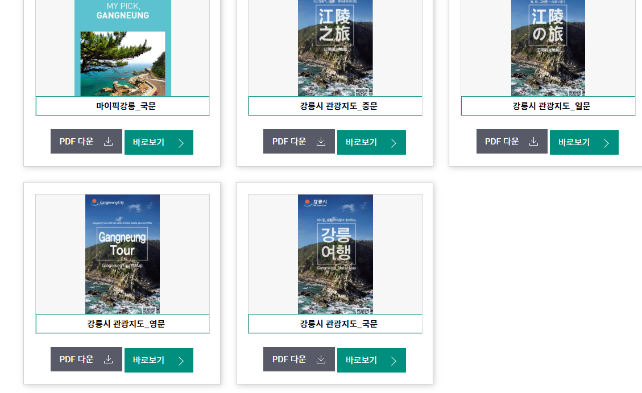This screenshot has height=393, width=642.
Task: Click download icon on 강릉시 관광지도_영문 card
Action: [x=108, y=359]
